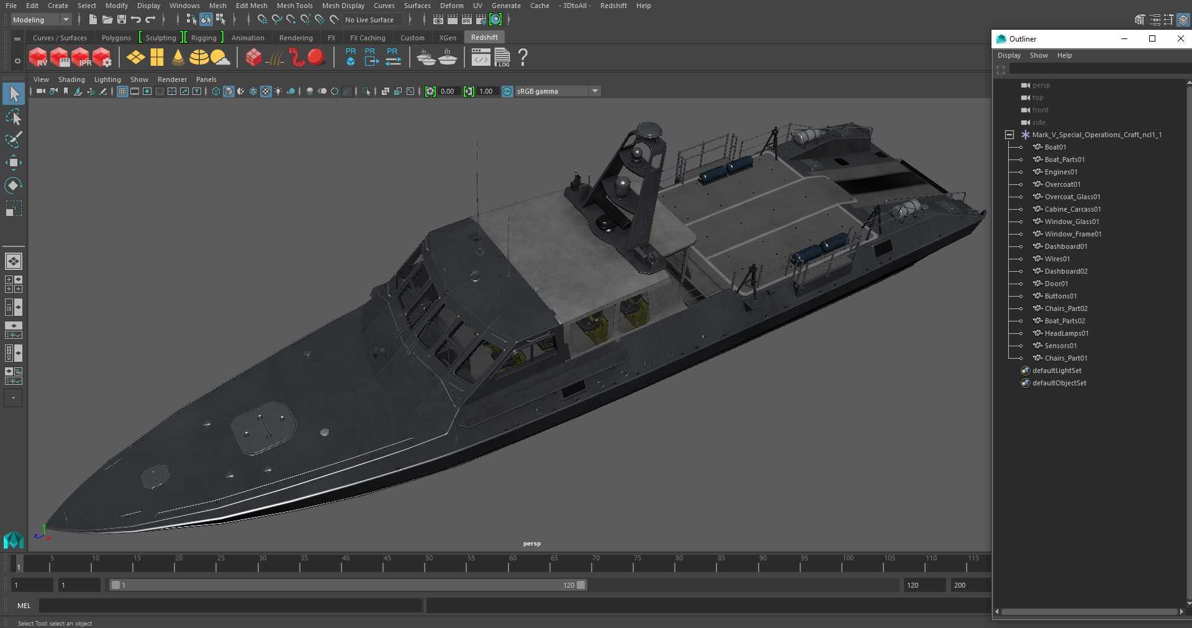
Task: Toggle viewport grid display
Action: (x=122, y=91)
